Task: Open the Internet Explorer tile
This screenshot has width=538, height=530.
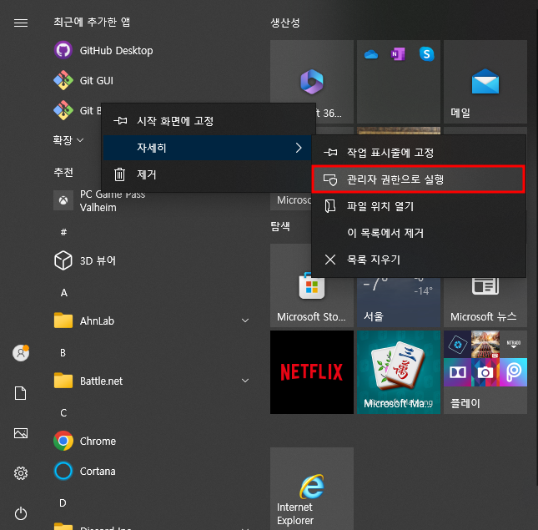Action: pyautogui.click(x=312, y=488)
